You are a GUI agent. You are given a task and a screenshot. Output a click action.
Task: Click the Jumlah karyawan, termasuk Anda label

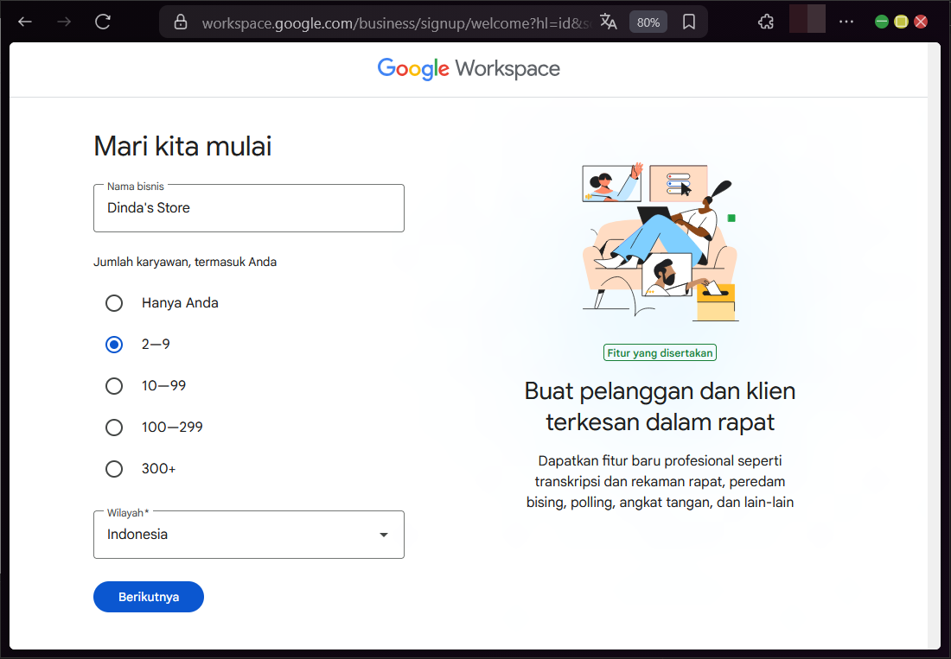[x=185, y=263]
